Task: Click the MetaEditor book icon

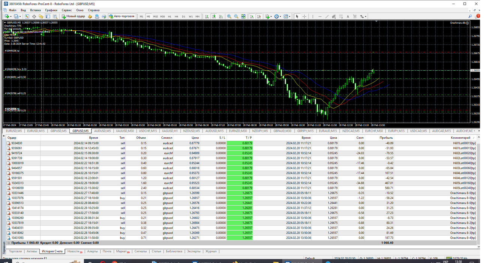Action: [x=90, y=16]
